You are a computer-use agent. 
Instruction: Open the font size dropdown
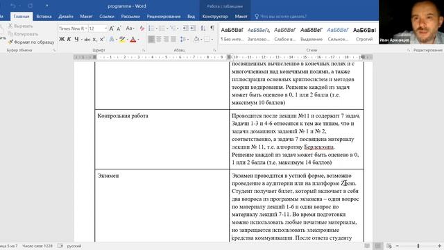click(106, 28)
